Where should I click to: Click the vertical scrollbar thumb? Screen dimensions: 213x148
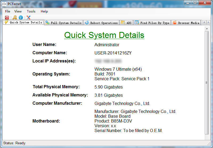207,83
